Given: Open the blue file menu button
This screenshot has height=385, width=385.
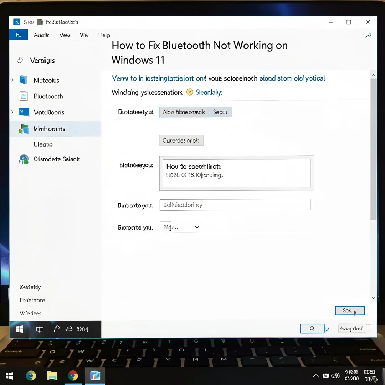Looking at the screenshot, I should tap(19, 35).
